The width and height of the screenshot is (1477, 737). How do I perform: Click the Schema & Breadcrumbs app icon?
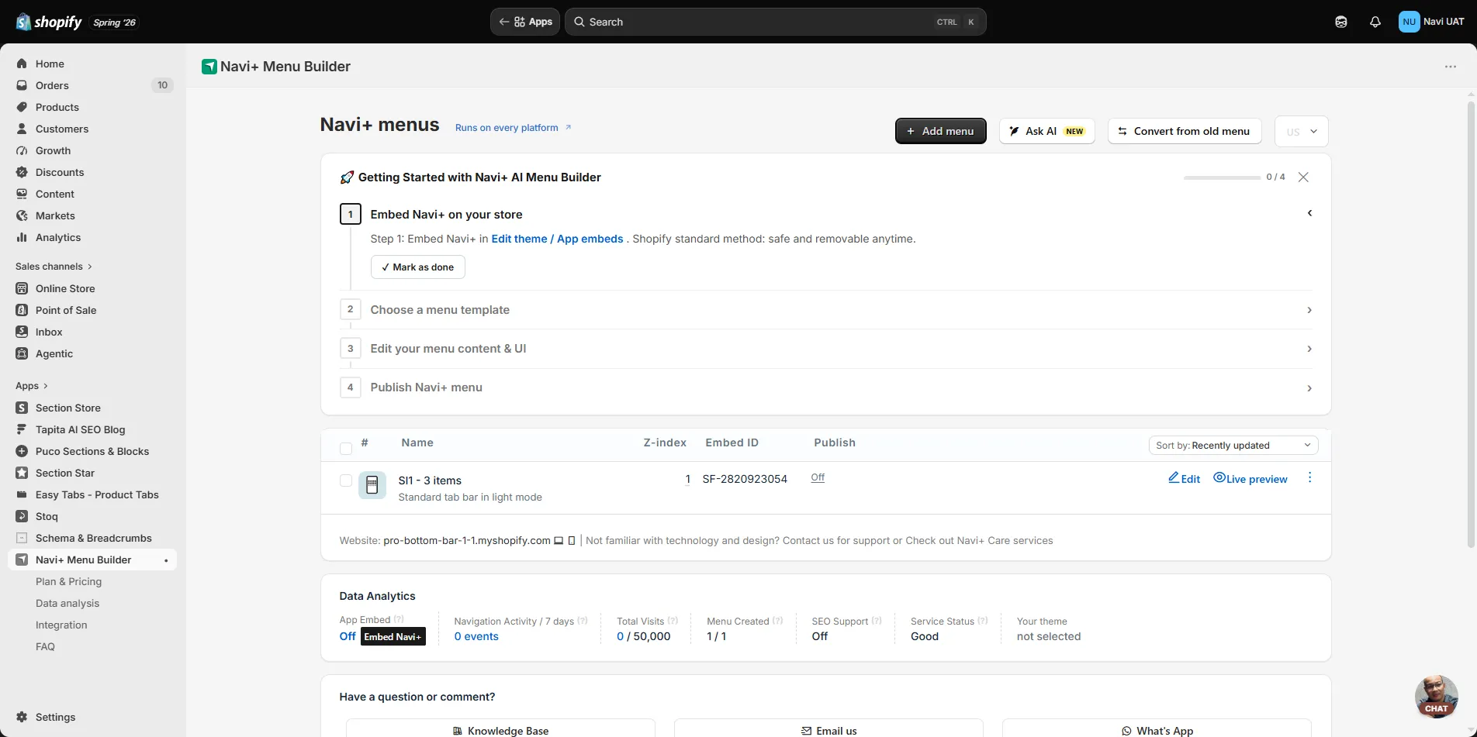22,538
